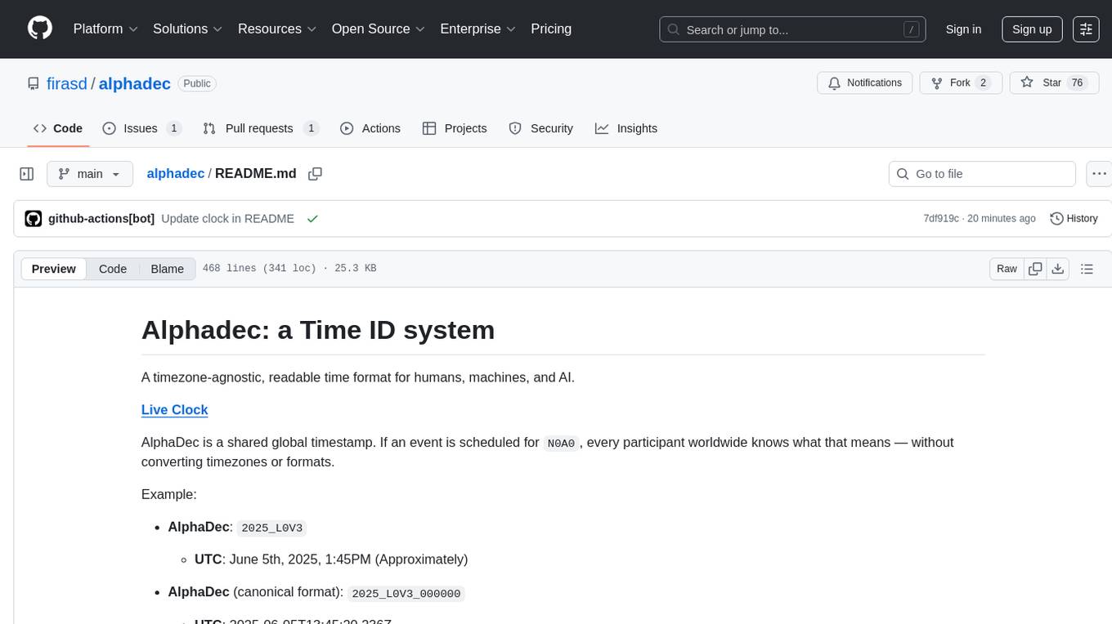Viewport: 1112px width, 624px height.
Task: Switch to the Actions tab
Action: 370,128
